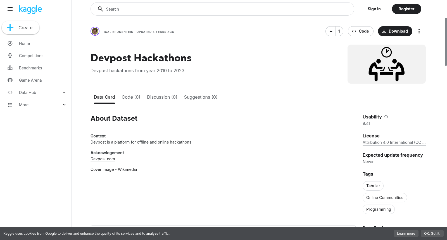Click the Usability info icon

pyautogui.click(x=386, y=117)
